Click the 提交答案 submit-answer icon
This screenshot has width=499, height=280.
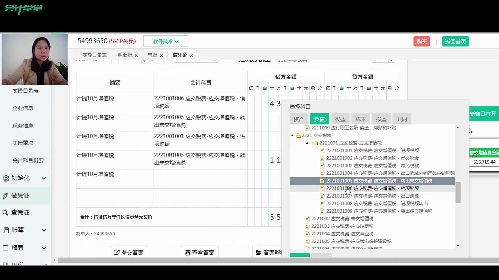tap(116, 252)
